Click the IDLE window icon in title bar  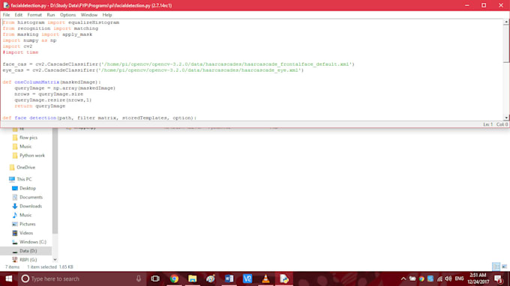[6, 5]
